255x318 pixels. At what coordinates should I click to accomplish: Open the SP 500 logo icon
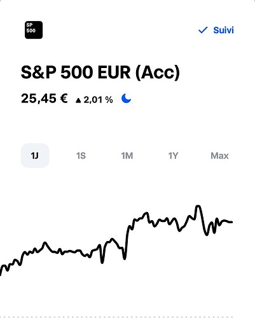(34, 30)
